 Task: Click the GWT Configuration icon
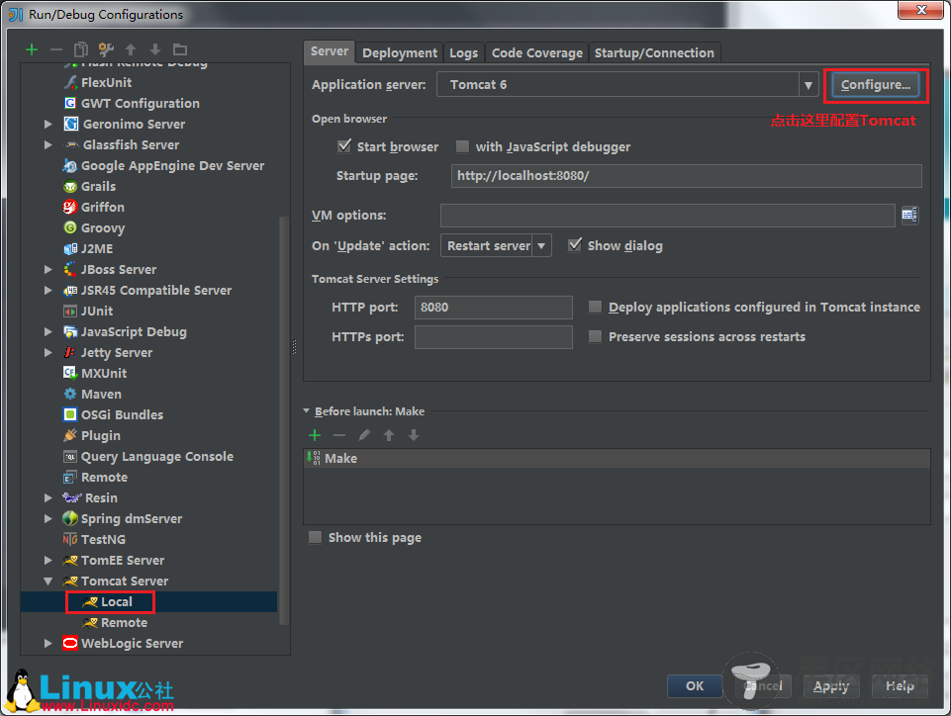[x=71, y=103]
